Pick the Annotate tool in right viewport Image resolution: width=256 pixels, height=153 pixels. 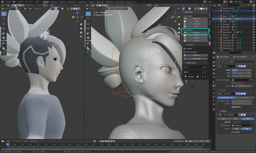coord(88,43)
